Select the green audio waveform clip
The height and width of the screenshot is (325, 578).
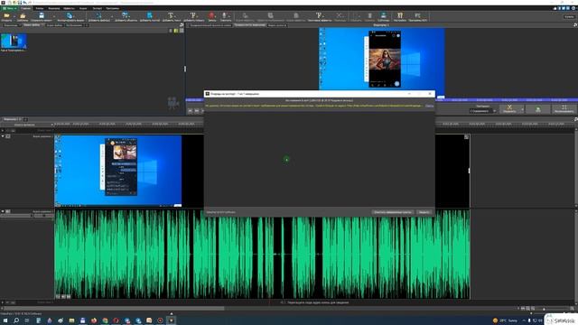pyautogui.click(x=262, y=255)
